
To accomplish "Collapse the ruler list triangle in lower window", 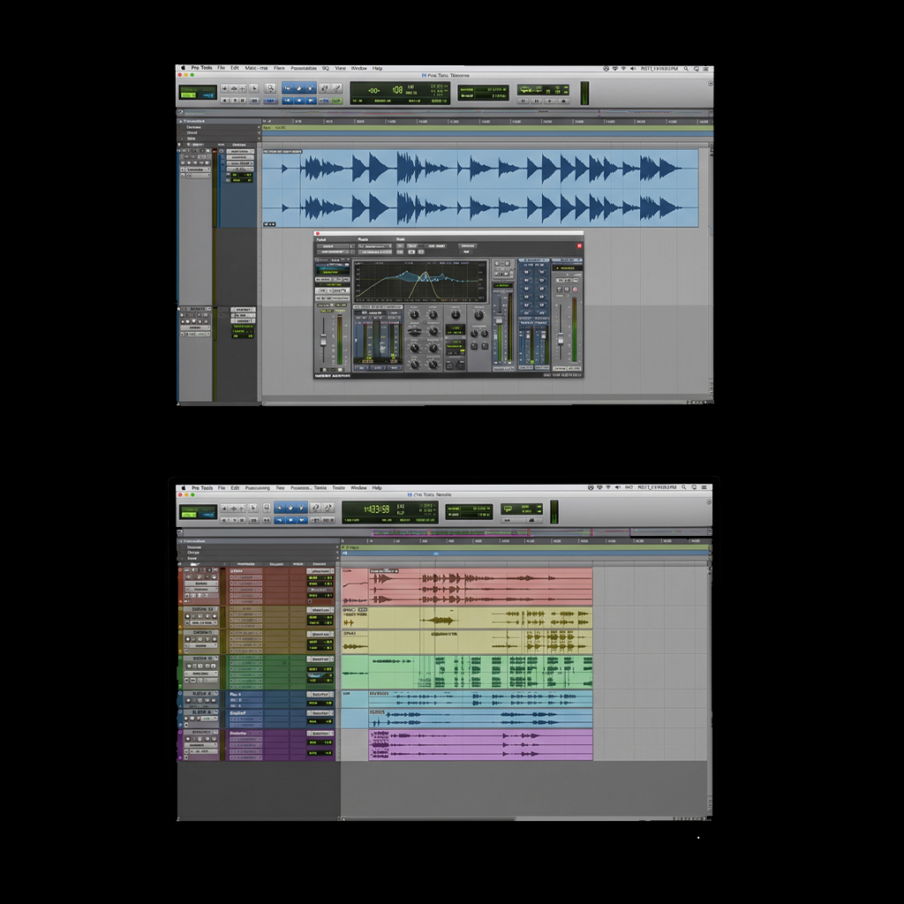I will (x=181, y=541).
